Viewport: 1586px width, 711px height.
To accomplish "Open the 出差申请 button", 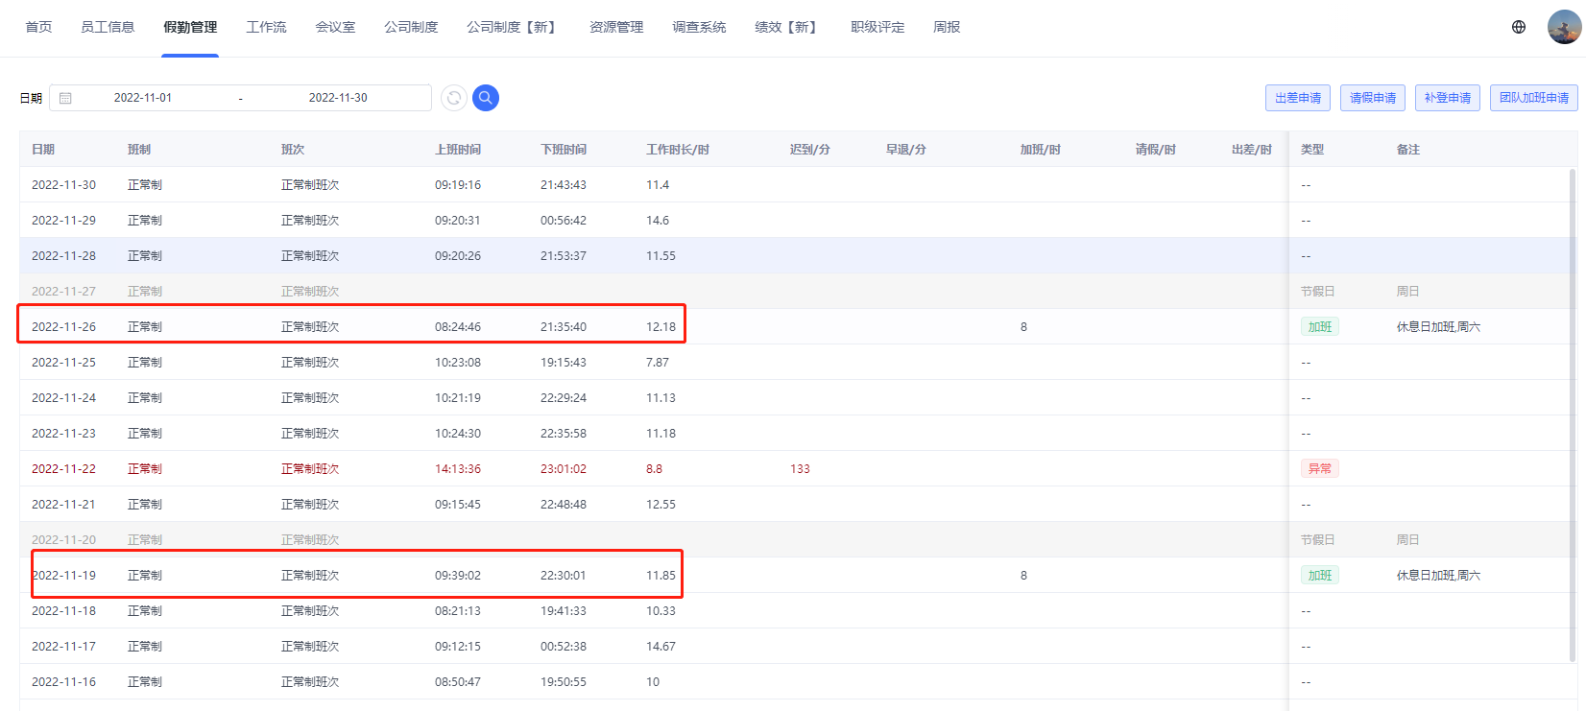I will coord(1298,98).
